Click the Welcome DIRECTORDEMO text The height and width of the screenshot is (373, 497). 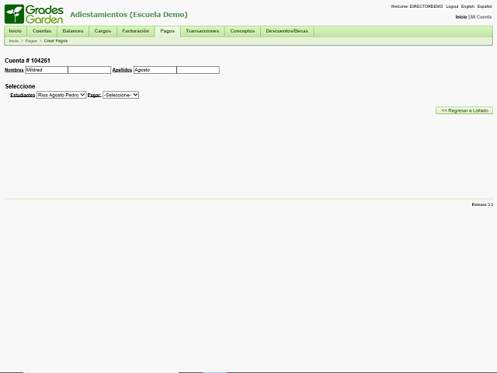(x=416, y=6)
